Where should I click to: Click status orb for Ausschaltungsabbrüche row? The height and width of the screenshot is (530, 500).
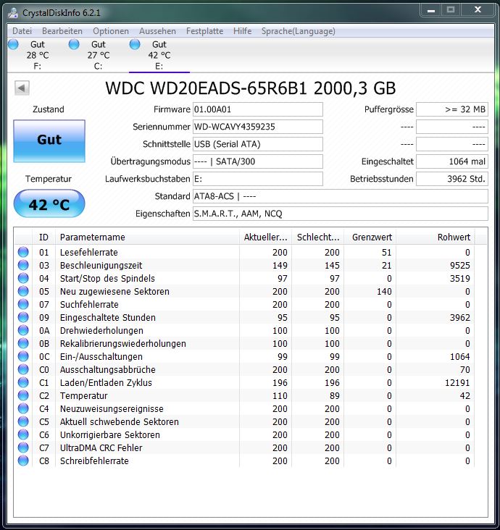[x=23, y=369]
